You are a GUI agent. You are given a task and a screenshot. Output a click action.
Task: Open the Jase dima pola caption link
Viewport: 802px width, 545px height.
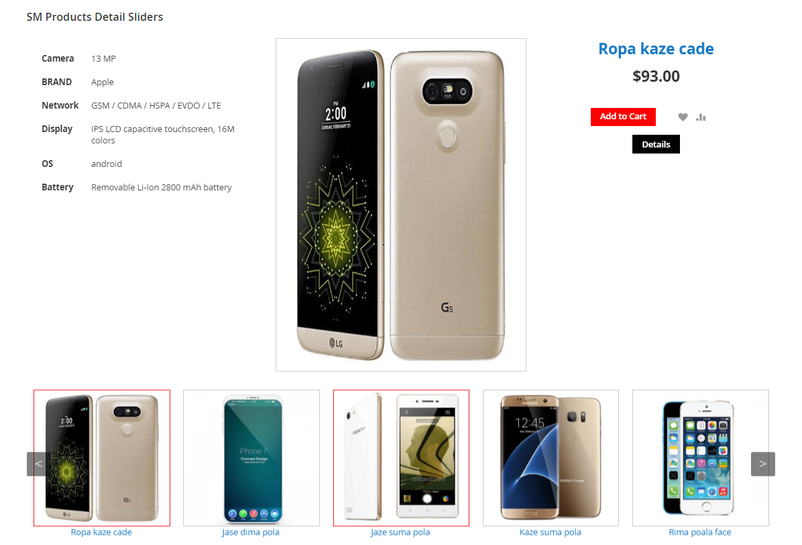[251, 532]
